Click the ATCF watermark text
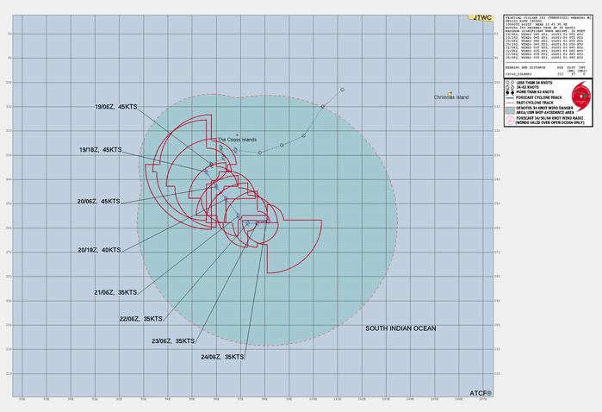This screenshot has width=602, height=412. [x=481, y=393]
